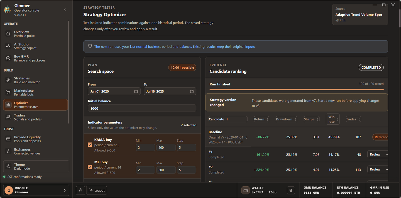The height and width of the screenshot is (198, 401).
Task: Open the Overview Portfolio pulse menu item
Action: pos(35,34)
